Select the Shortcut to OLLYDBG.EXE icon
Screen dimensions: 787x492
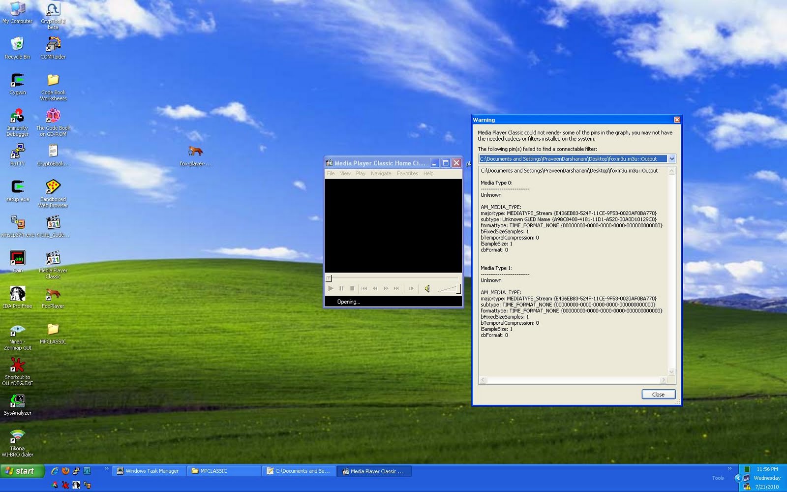click(x=17, y=372)
